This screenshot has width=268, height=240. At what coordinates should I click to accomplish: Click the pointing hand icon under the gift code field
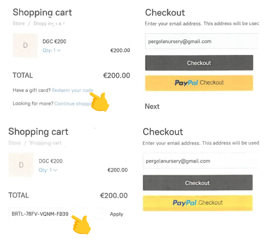(81, 225)
